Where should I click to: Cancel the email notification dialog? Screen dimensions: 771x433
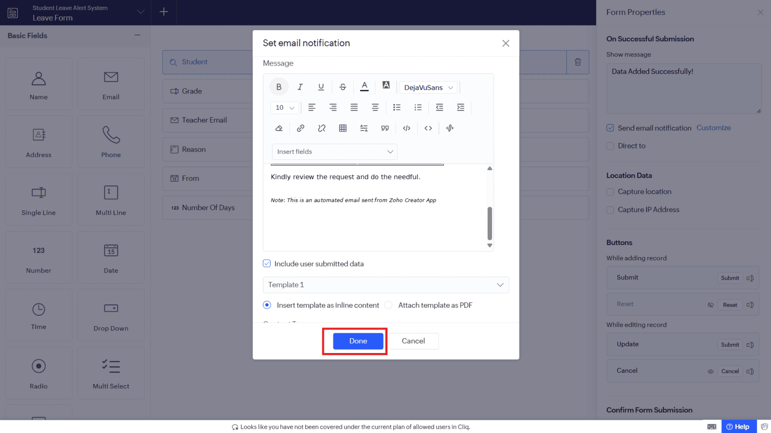click(x=413, y=341)
